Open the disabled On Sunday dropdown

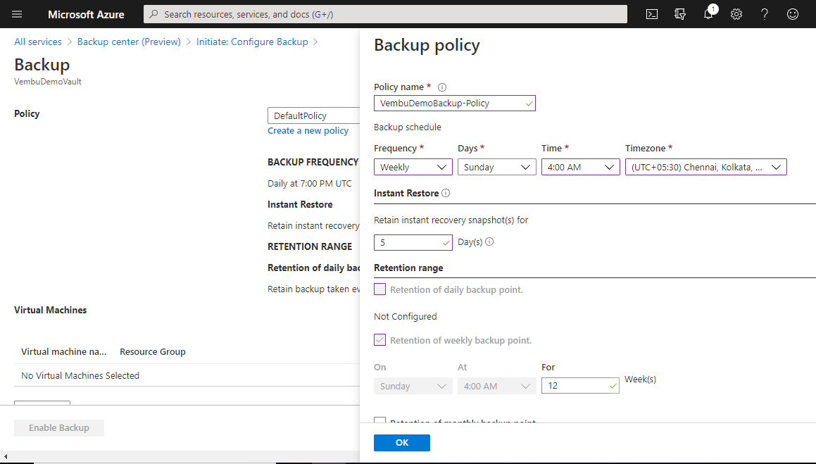(x=413, y=386)
